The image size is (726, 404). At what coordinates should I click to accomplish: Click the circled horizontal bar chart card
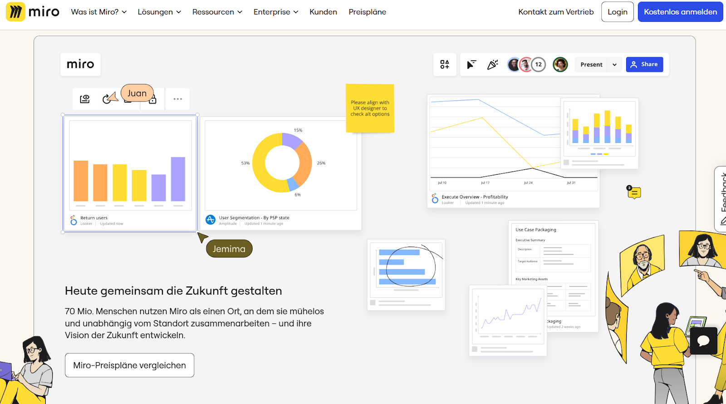click(406, 275)
